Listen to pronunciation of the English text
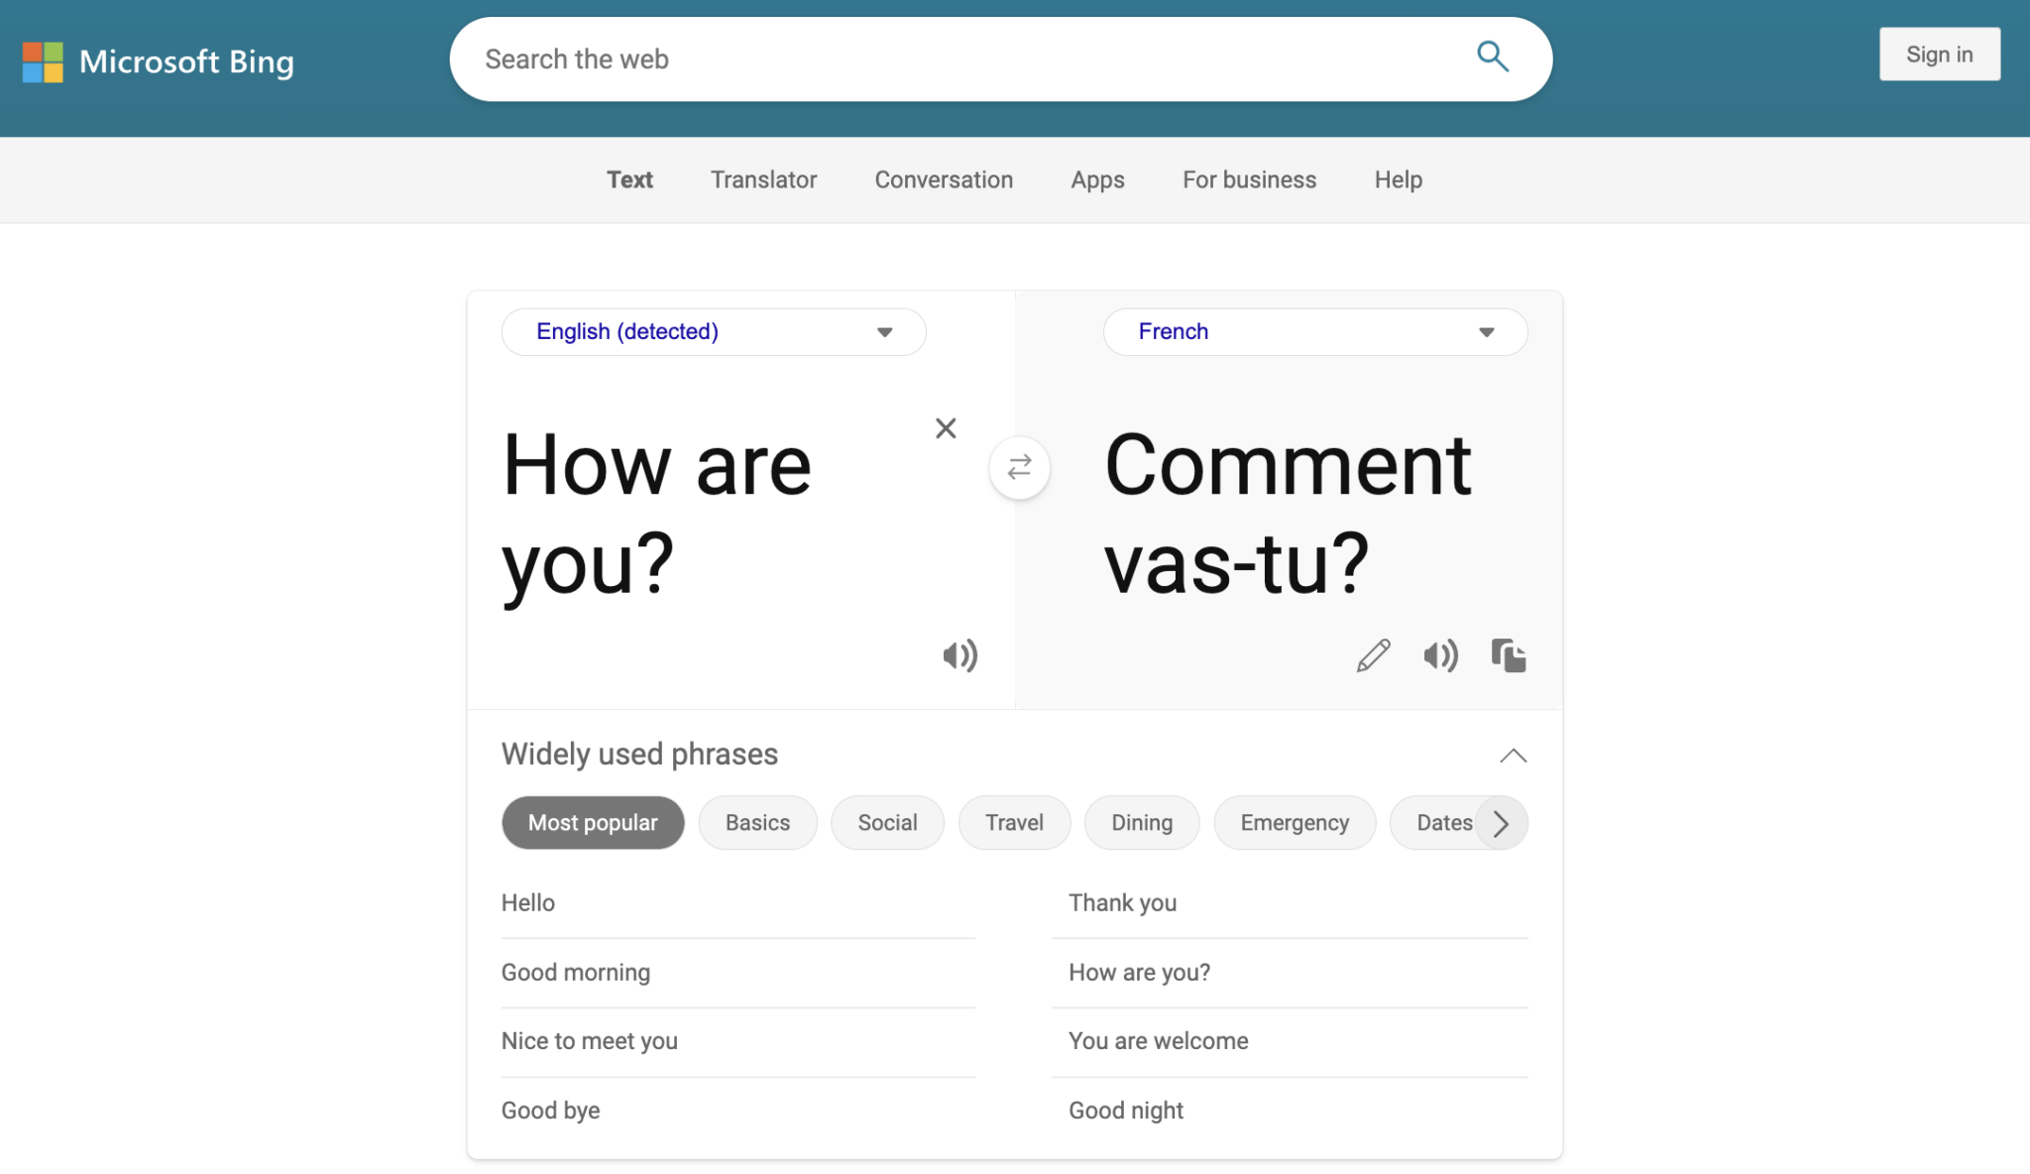The width and height of the screenshot is (2030, 1174). click(x=958, y=654)
